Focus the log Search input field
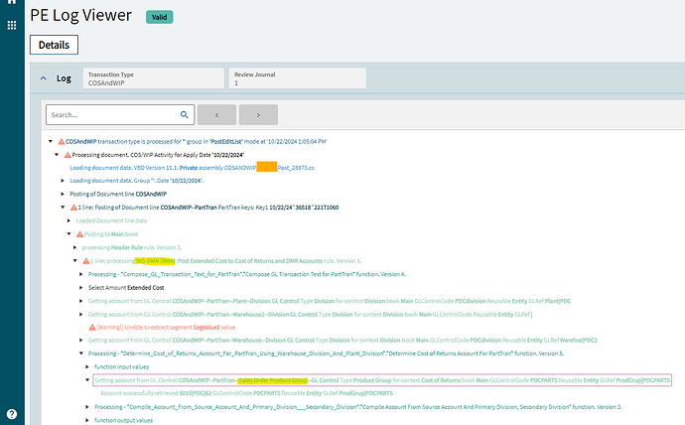Viewport: 685px width, 425px height. click(120, 115)
